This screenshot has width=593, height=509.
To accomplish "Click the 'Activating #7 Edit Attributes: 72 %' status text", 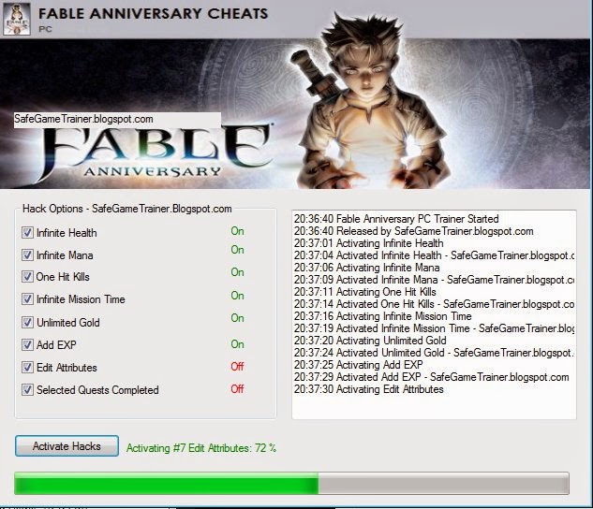I will [x=201, y=448].
